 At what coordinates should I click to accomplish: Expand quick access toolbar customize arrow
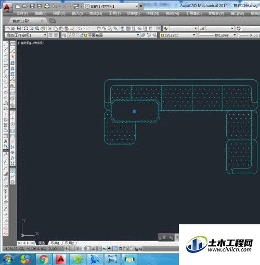click(x=141, y=6)
